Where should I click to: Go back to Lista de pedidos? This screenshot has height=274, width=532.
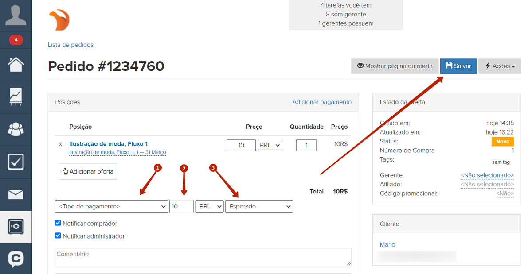coord(70,45)
